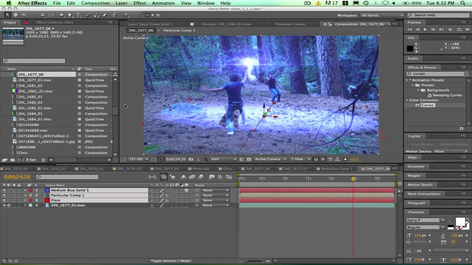Expand the Particular Comp 1 layer properties
The width and height of the screenshot is (472, 265).
click(25, 195)
